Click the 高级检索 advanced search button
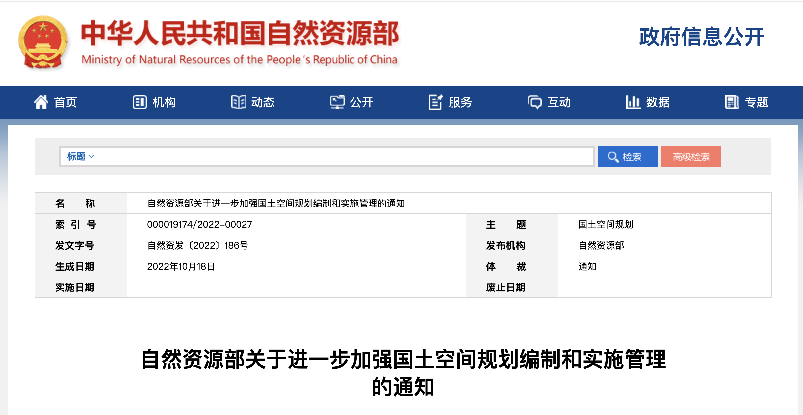Image resolution: width=803 pixels, height=415 pixels. pyautogui.click(x=691, y=157)
